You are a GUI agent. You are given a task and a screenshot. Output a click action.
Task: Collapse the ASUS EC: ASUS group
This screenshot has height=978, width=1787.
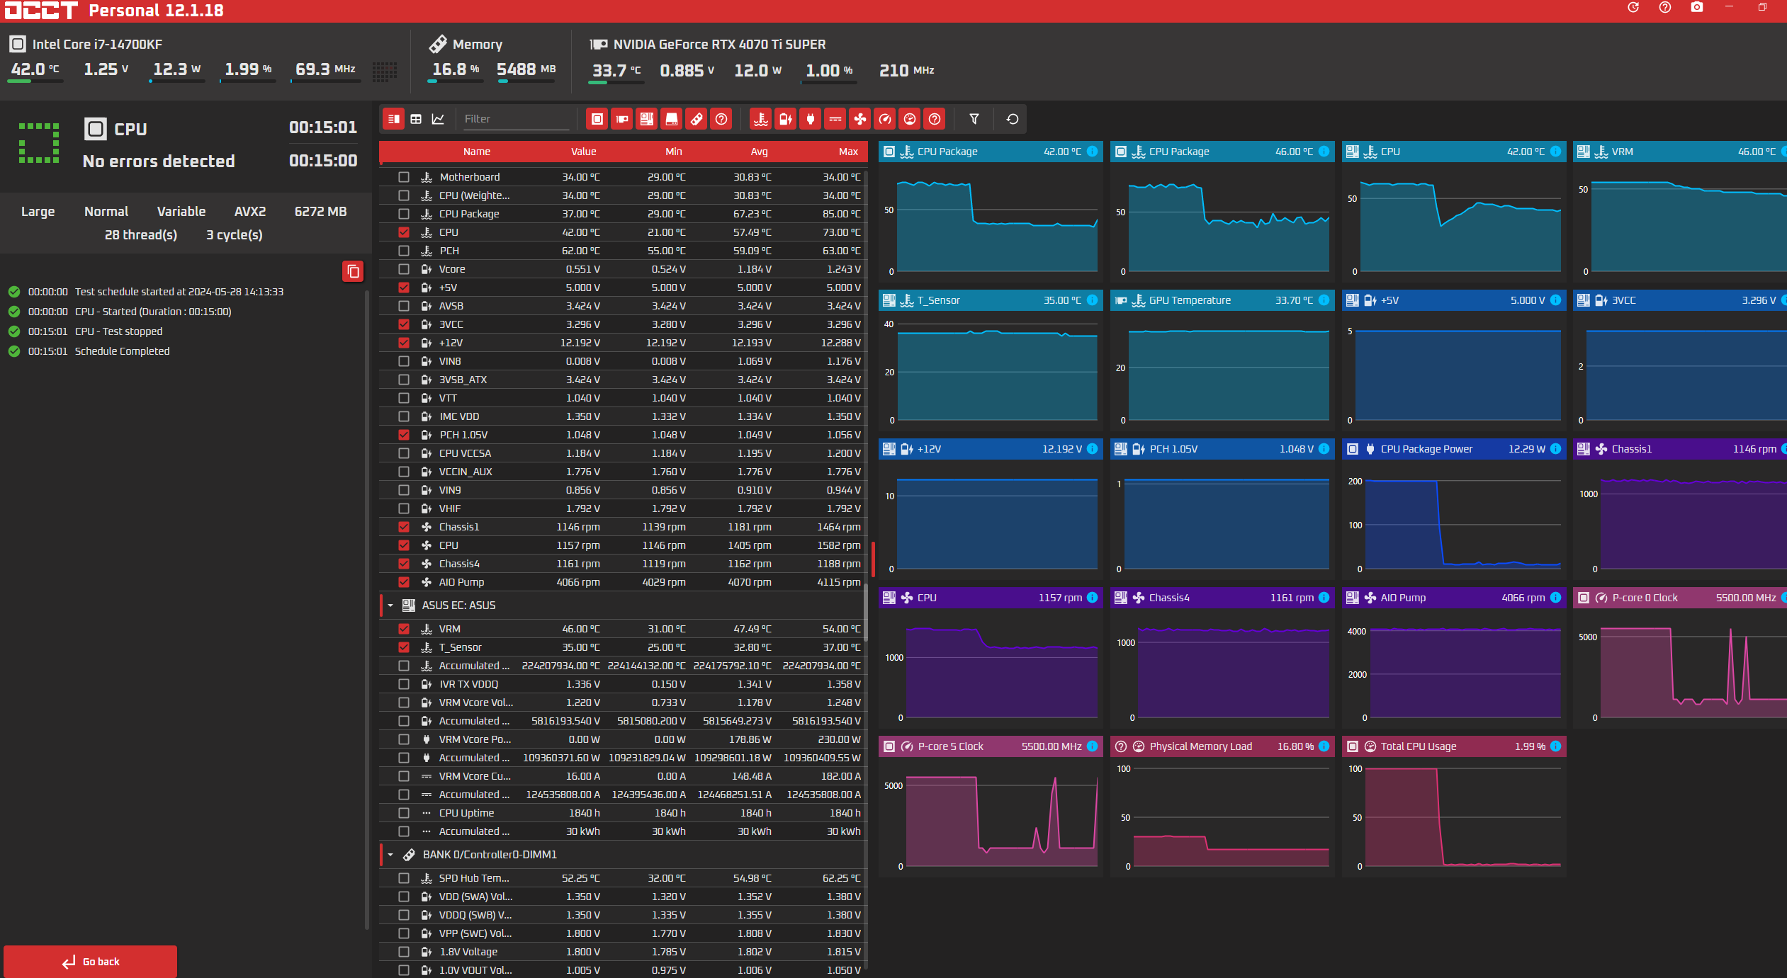click(390, 605)
